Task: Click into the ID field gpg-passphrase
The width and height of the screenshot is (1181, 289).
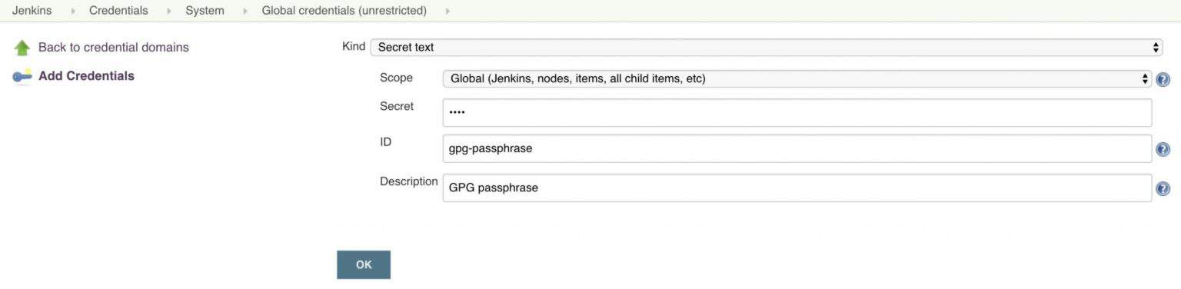Action: (797, 148)
